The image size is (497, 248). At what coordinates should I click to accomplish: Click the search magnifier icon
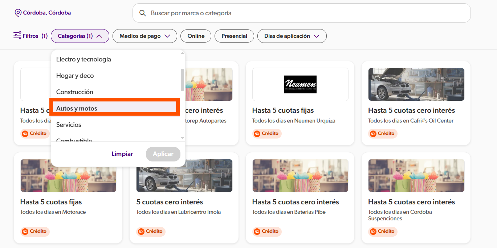tap(143, 13)
